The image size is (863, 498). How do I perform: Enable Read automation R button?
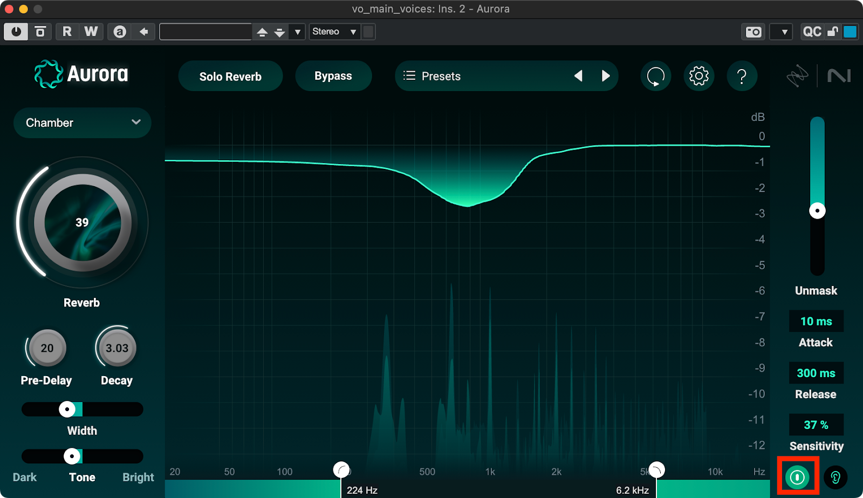[x=67, y=32]
